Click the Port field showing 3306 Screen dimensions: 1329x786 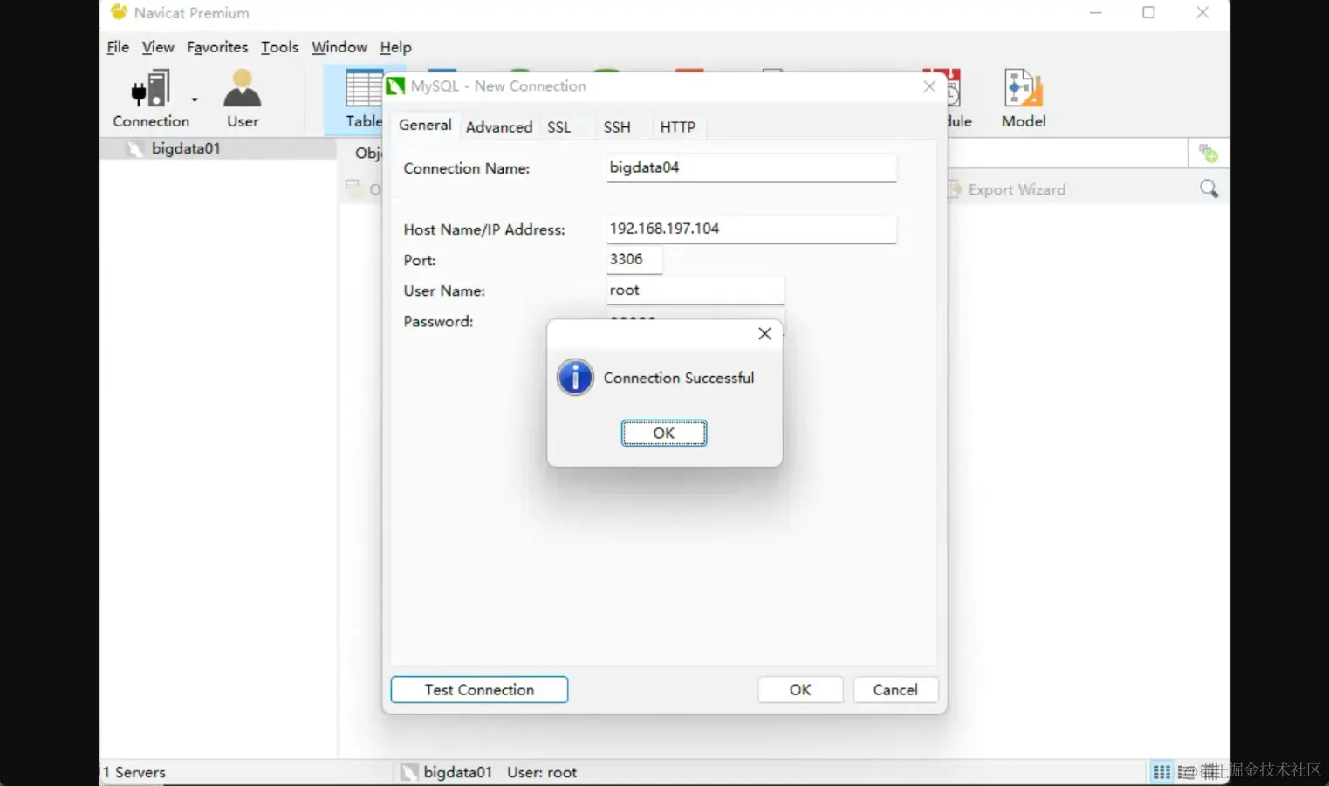pyautogui.click(x=634, y=259)
